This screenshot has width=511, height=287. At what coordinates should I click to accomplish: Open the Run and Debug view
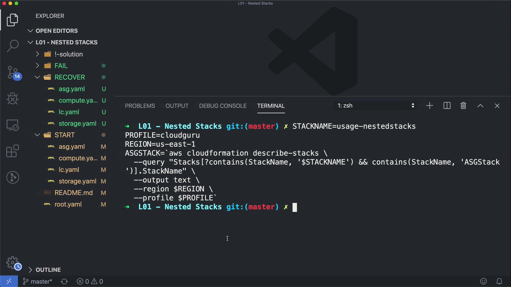(x=13, y=99)
